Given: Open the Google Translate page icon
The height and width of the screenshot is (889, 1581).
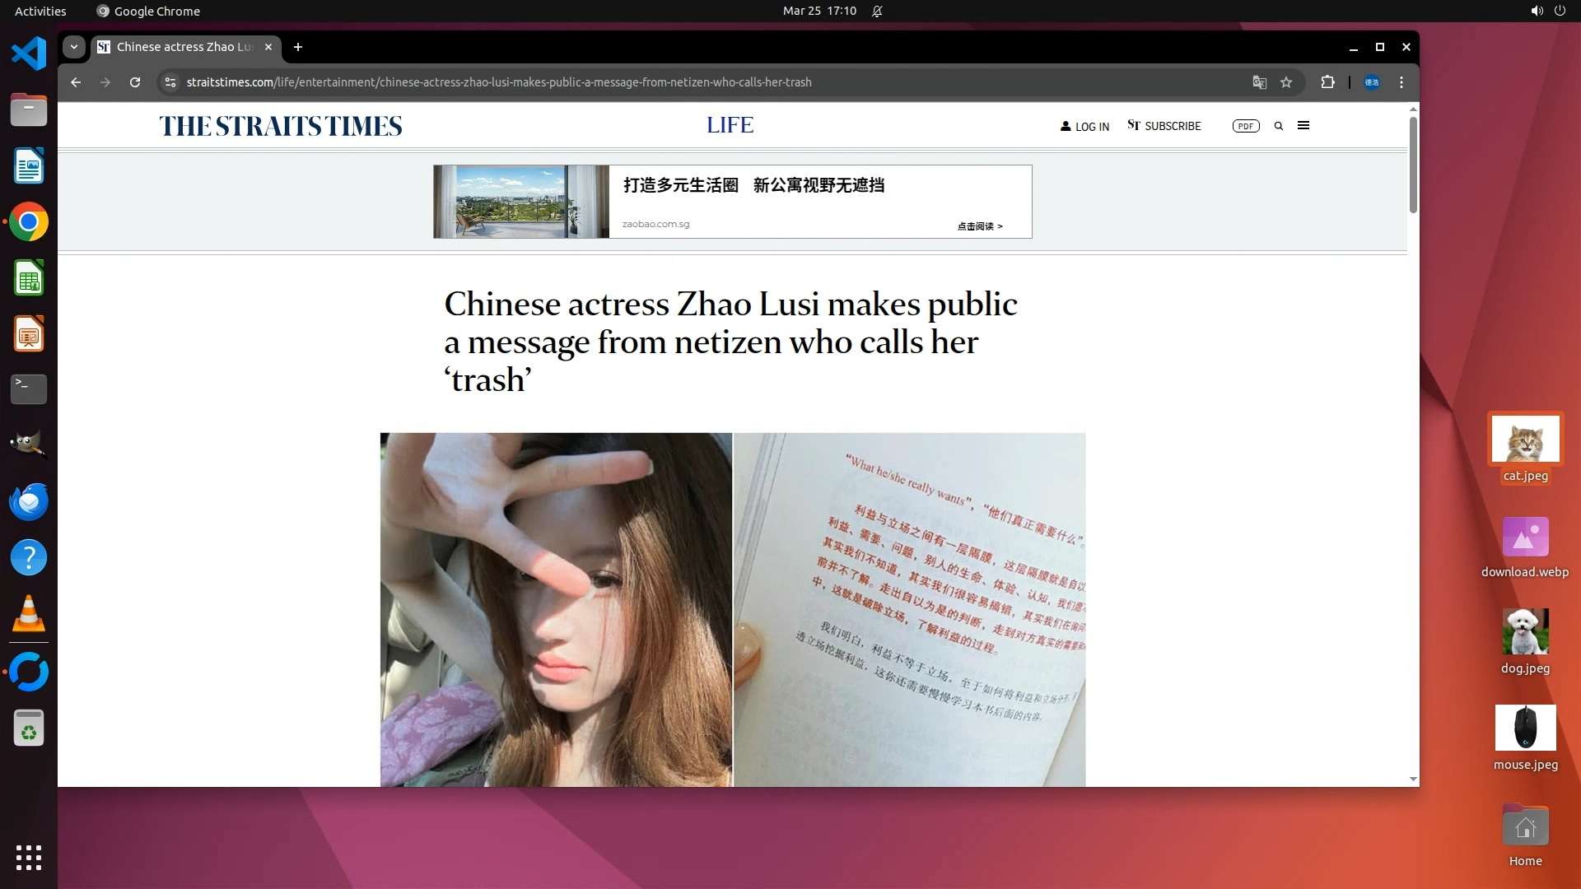Looking at the screenshot, I should [1259, 82].
